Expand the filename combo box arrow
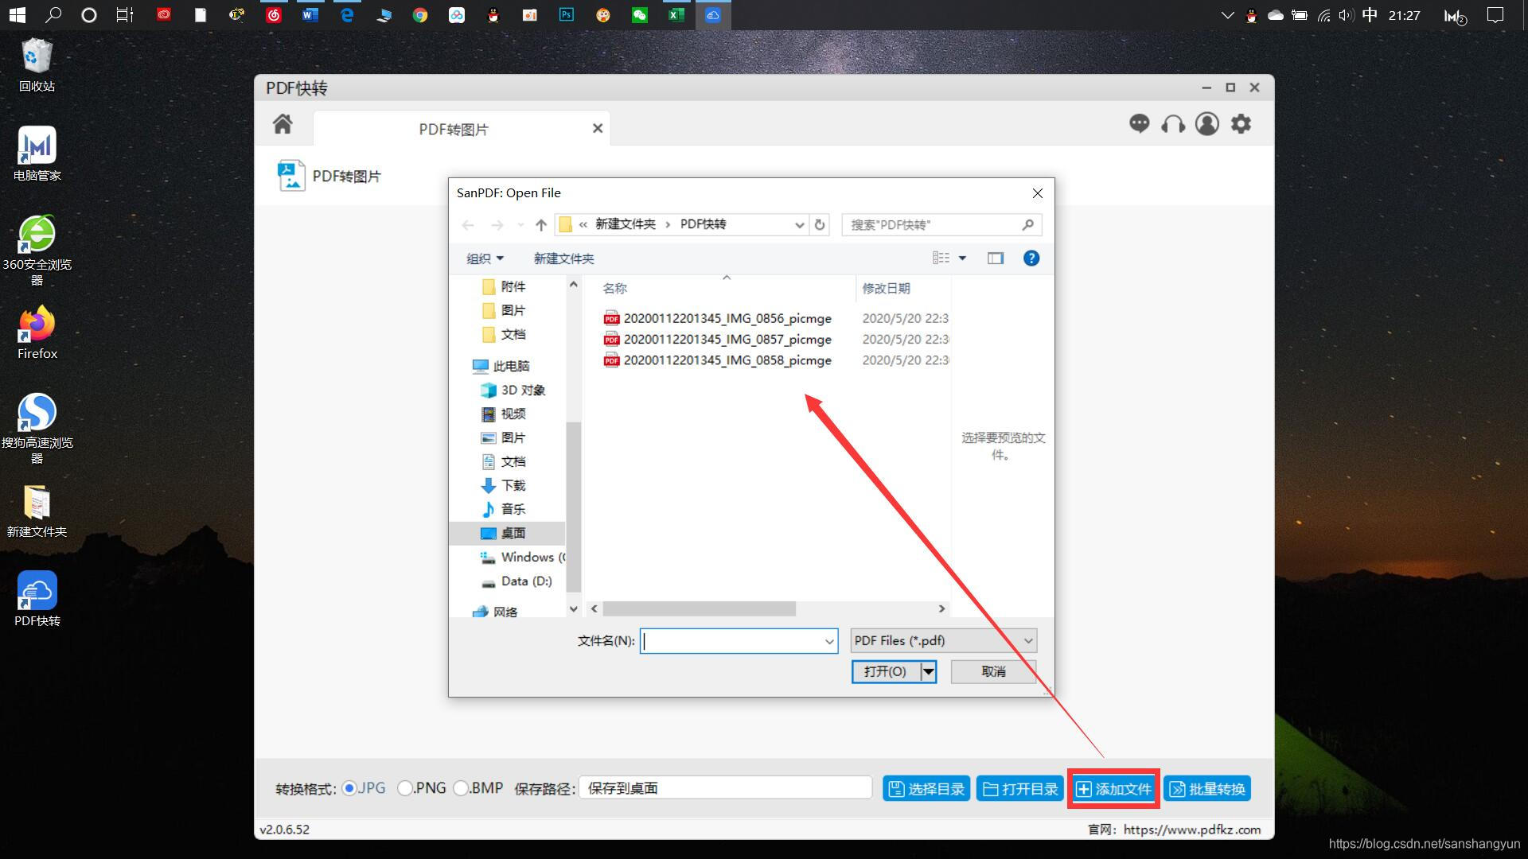1528x859 pixels. (829, 641)
